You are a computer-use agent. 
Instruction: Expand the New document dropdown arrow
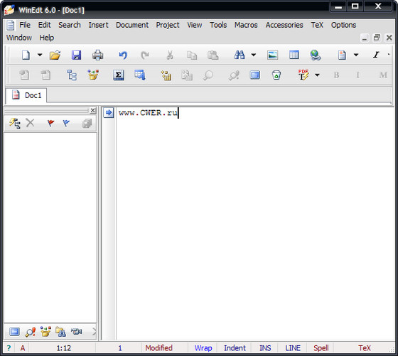coord(40,55)
